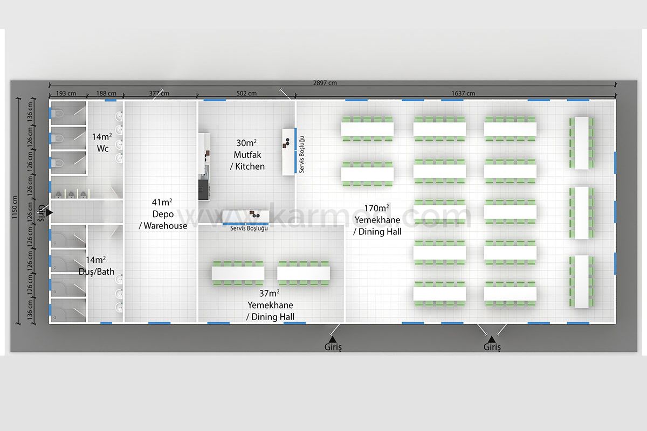Viewport: 647px width, 431px height.
Task: Select the 1150 cm height dimension label
Action: (17, 211)
